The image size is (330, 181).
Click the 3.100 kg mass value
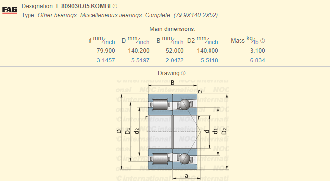[257, 51]
